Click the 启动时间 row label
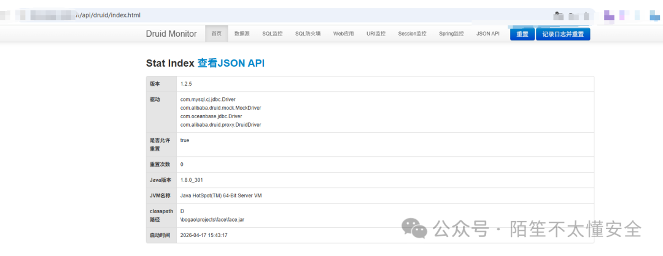Viewport: 663px width, 256px height. (x=160, y=235)
